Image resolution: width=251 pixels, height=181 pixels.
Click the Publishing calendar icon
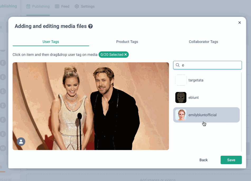(x=28, y=6)
